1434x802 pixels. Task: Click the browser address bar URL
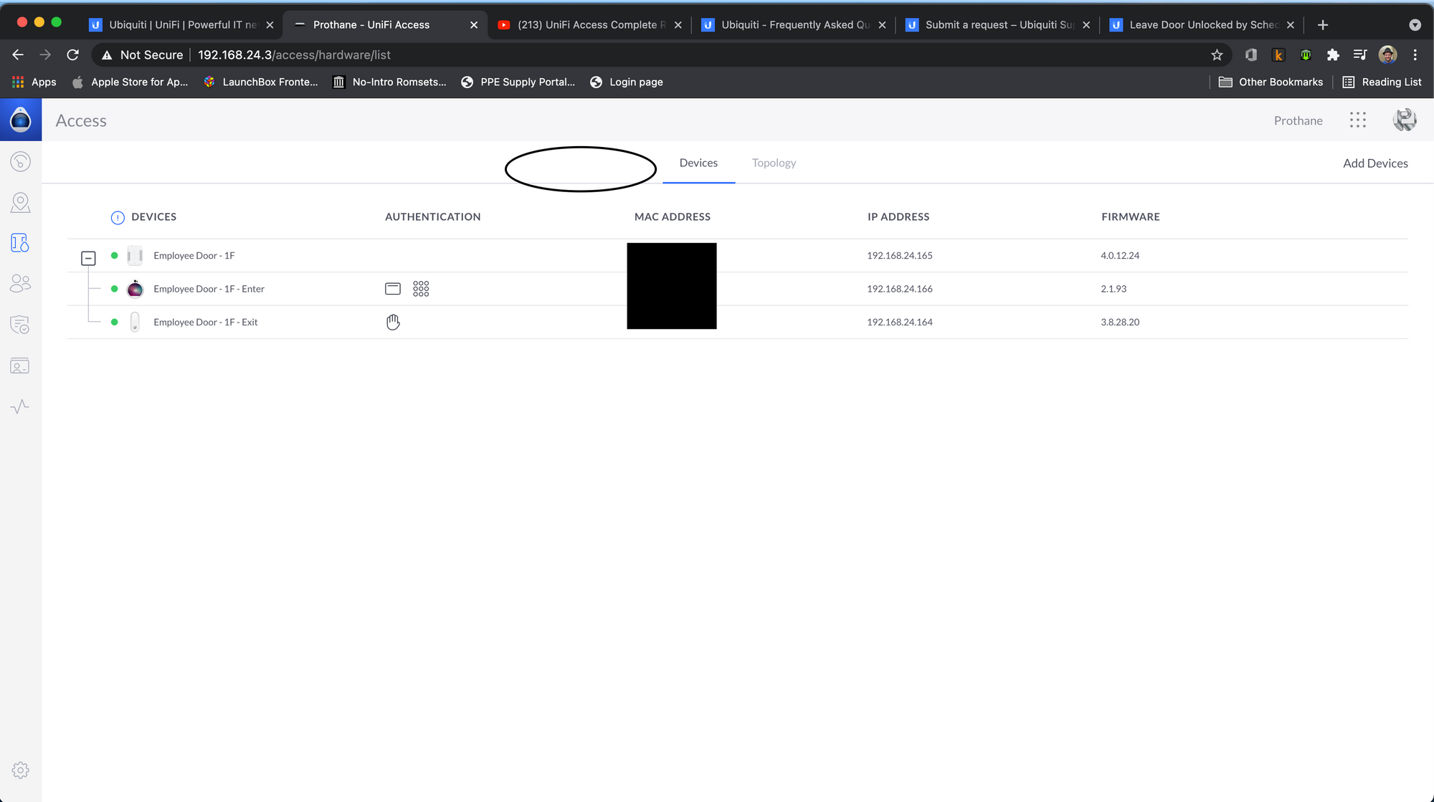(294, 55)
